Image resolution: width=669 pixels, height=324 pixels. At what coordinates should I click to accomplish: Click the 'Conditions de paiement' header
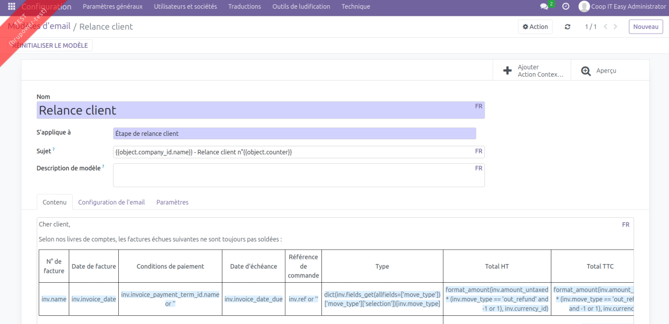click(x=170, y=266)
